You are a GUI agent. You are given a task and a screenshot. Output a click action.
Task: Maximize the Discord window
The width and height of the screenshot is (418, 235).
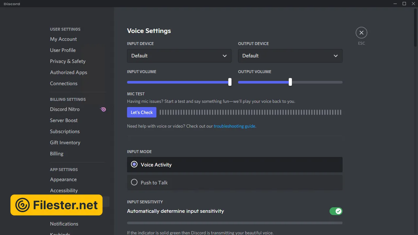point(404,4)
